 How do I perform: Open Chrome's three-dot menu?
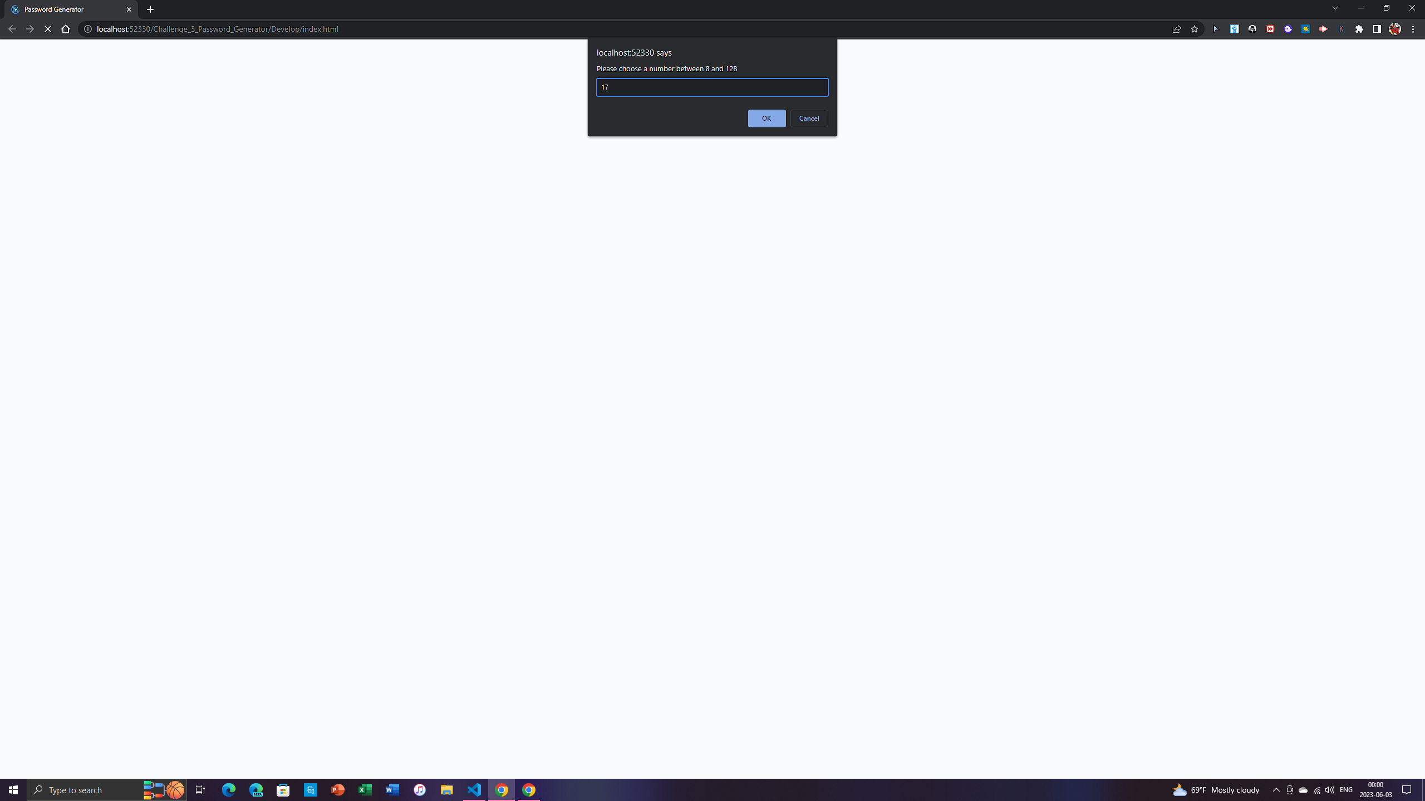click(x=1413, y=29)
